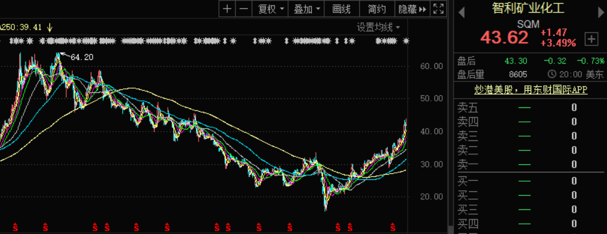The image size is (607, 234).
Task: Zoom in the chart with plus button
Action: point(227,8)
